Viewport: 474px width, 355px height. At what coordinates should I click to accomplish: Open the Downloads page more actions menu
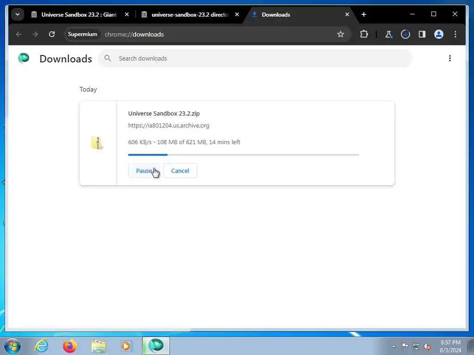coord(450,58)
